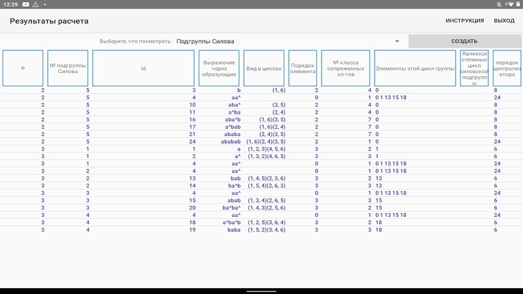Click the P column header

pyautogui.click(x=24, y=68)
